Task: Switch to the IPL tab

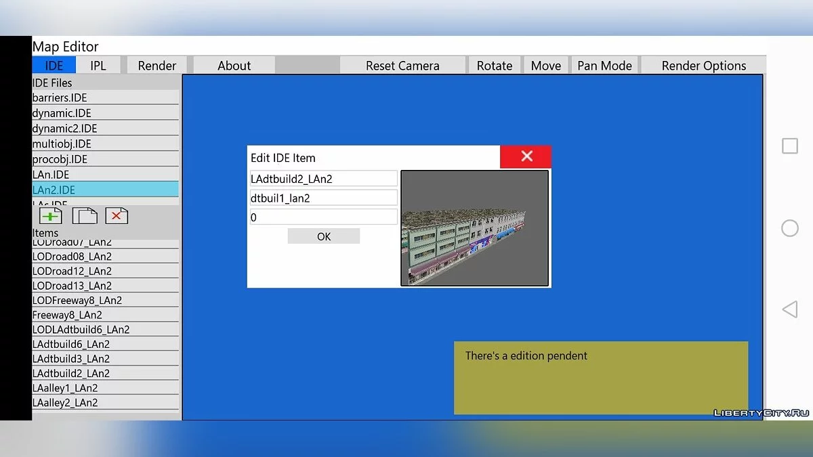Action: point(98,66)
